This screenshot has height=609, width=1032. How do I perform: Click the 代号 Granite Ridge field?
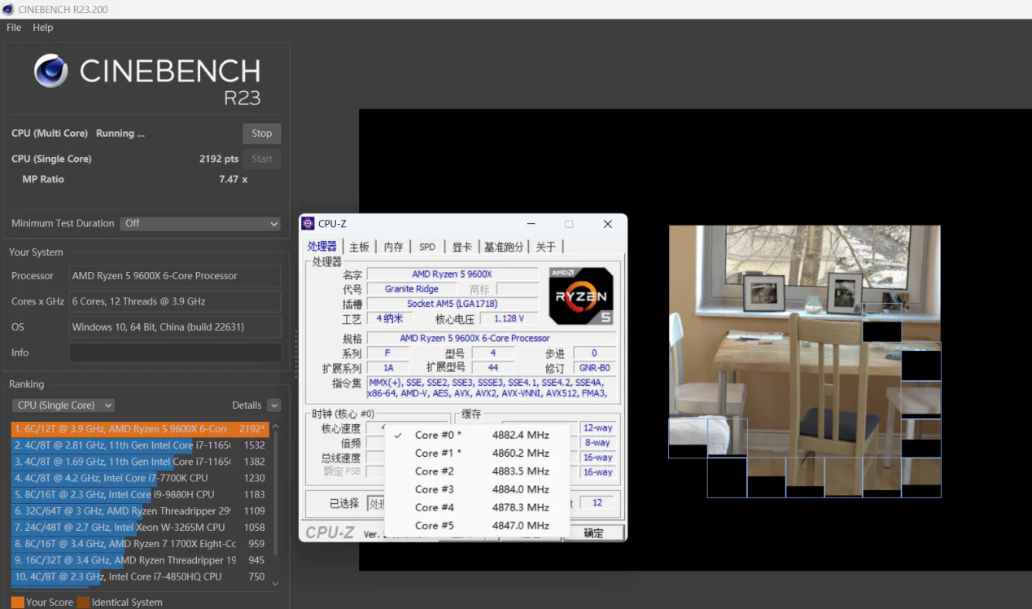[412, 289]
